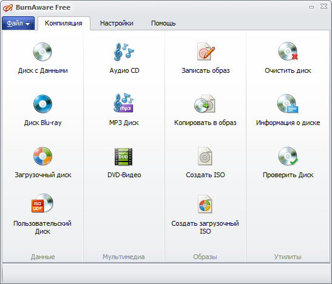
Task: Switch to the Компиляция tab
Action: (64, 23)
